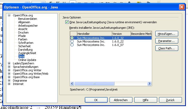The width and height of the screenshot is (188, 109).
Task: Expand the Diagramme node
Action: [9, 80]
